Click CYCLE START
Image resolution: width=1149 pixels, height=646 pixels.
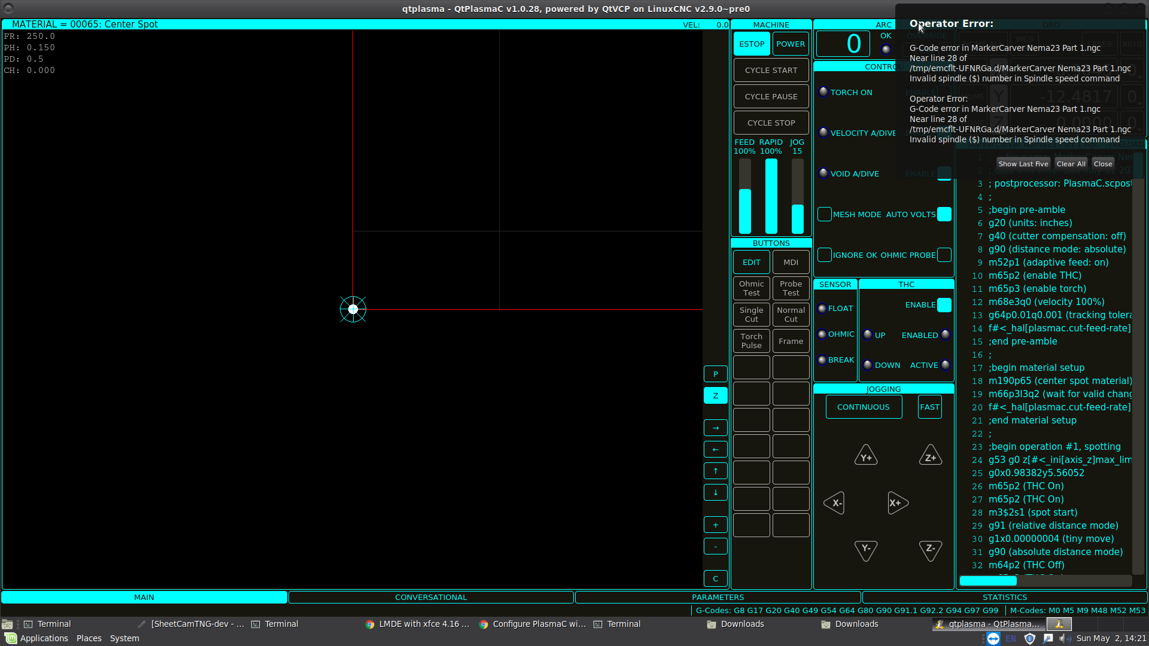point(771,70)
